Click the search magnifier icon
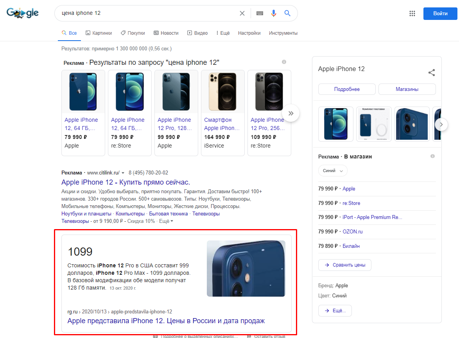Screen dimensions: 459x338 tap(287, 13)
